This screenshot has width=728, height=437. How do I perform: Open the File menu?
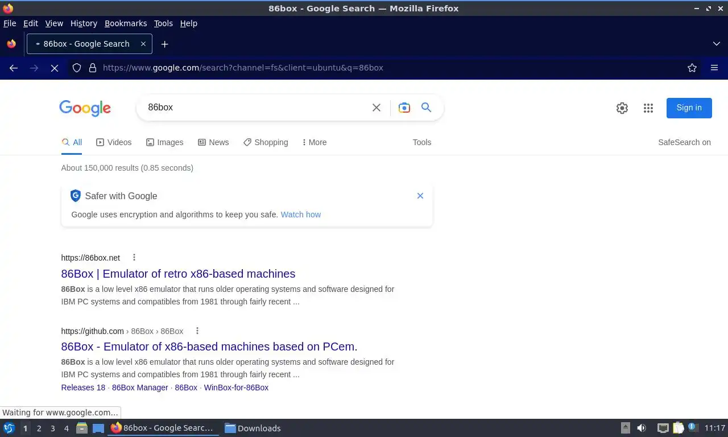coord(10,23)
